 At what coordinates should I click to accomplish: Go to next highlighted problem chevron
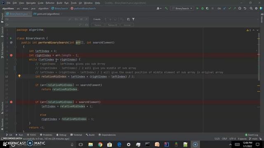tap(257, 30)
